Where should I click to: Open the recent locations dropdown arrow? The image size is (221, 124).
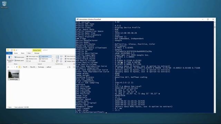(x=14, y=67)
